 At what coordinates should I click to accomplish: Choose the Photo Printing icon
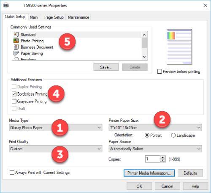tap(16, 41)
